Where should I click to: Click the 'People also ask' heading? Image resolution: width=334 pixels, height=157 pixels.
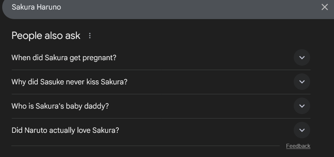(46, 36)
